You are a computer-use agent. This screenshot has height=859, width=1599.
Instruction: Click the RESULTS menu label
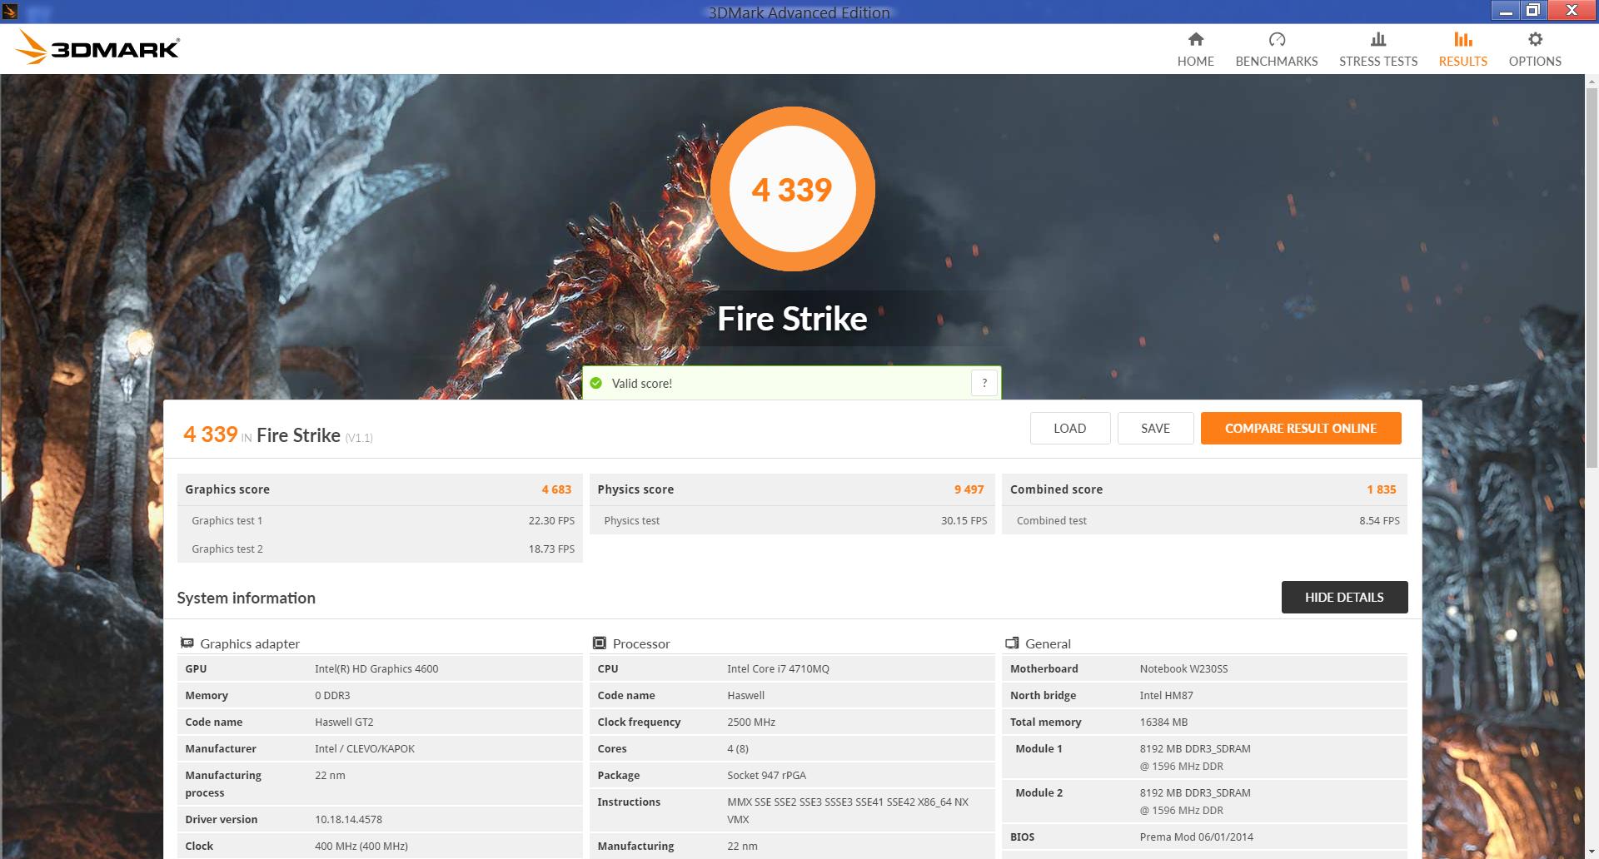click(x=1462, y=62)
